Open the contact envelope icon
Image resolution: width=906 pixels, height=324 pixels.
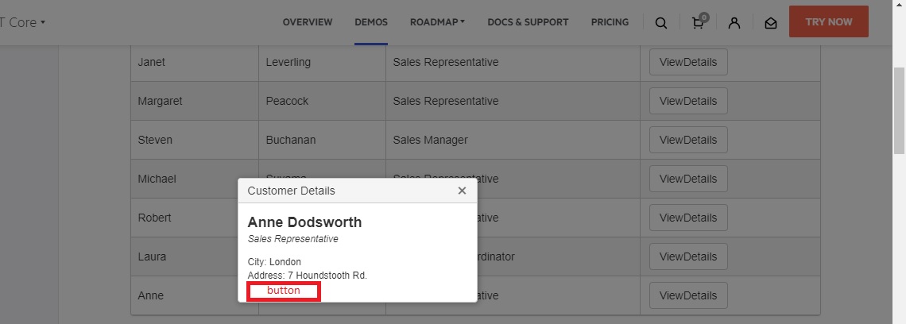click(x=770, y=23)
